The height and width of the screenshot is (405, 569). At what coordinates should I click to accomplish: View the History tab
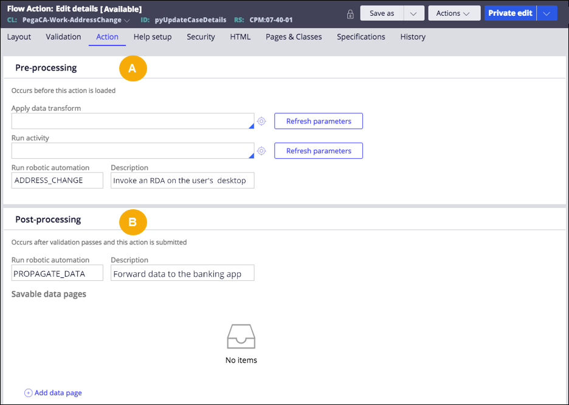tap(413, 37)
